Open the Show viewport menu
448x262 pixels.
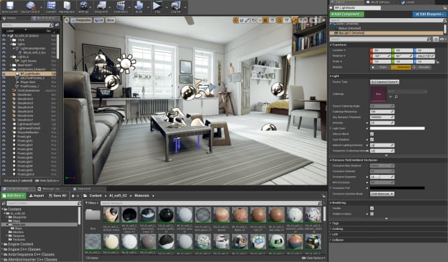click(110, 20)
